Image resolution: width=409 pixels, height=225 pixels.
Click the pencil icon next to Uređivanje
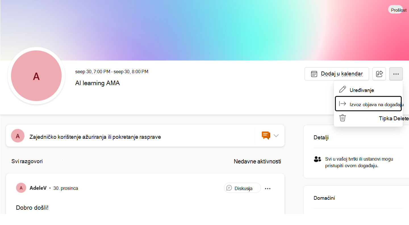coord(343,90)
